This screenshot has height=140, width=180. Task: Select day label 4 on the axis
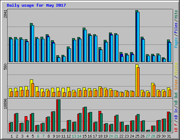click(27, 136)
